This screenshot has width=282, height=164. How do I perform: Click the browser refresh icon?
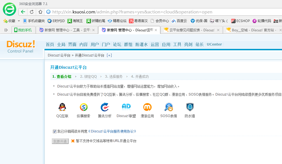pyautogui.click(x=31, y=12)
